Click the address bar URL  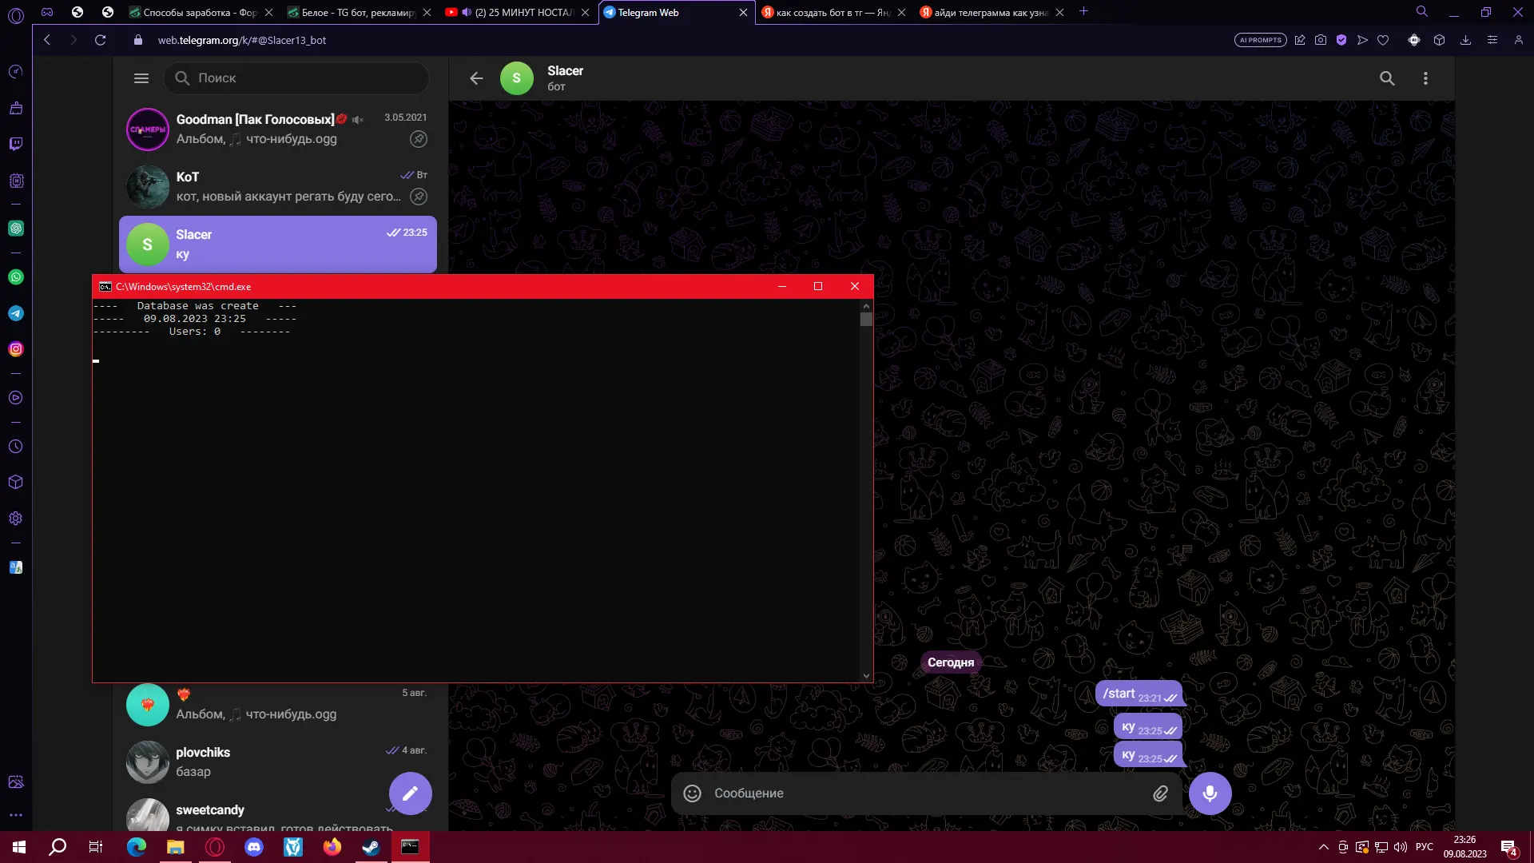click(242, 40)
